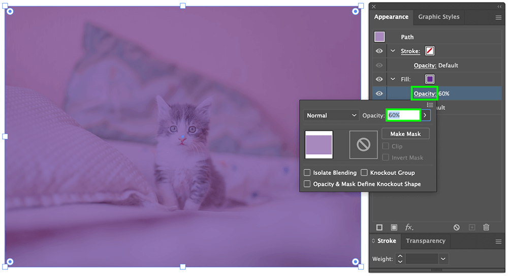508x276 pixels.
Task: Open the transparency popup options menu icon
Action: point(430,105)
